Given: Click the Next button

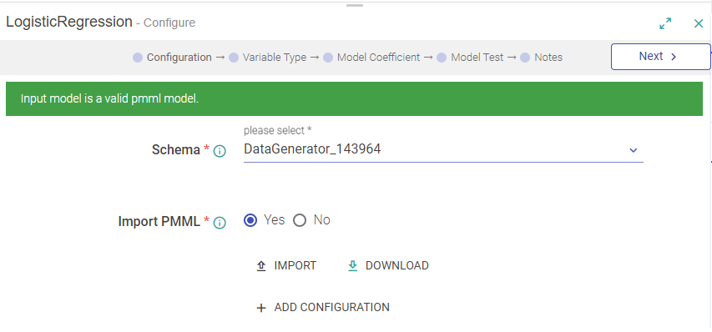Looking at the screenshot, I should pyautogui.click(x=661, y=57).
